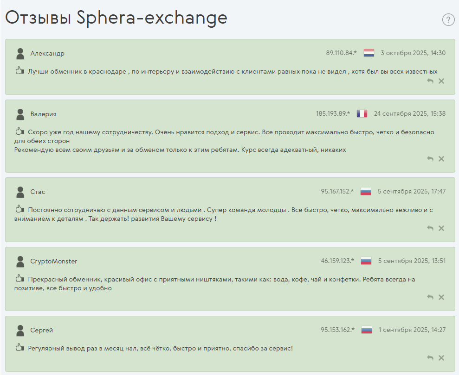Click the thumbs-up icon on Александр's review
The image size is (459, 375).
point(19,71)
